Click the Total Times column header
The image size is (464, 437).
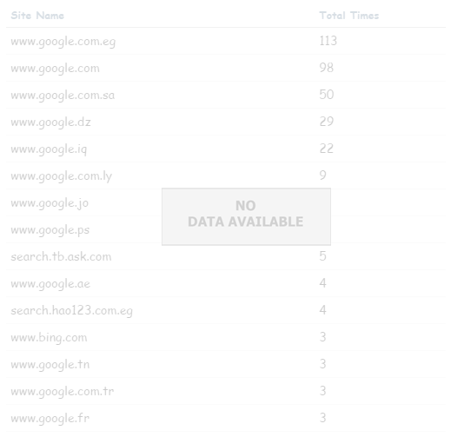pyautogui.click(x=349, y=16)
